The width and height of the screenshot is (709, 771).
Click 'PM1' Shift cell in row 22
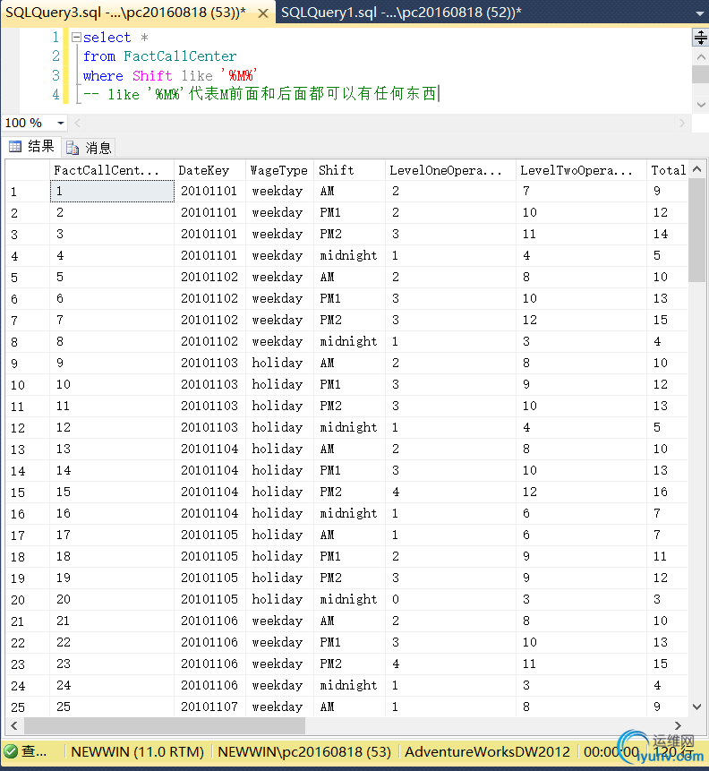point(350,642)
